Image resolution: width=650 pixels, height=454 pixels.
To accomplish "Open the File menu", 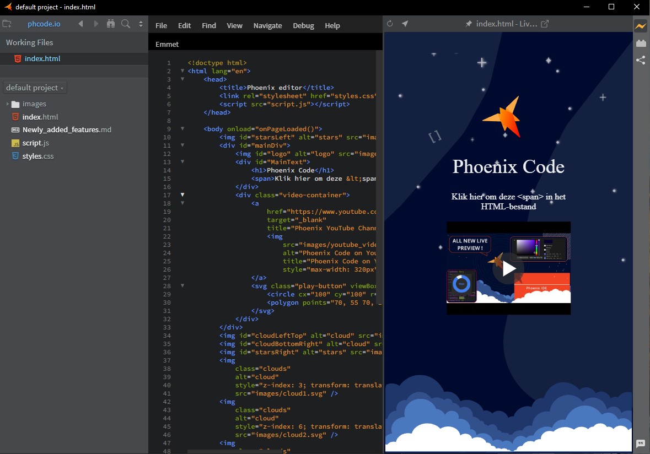I will pos(161,26).
